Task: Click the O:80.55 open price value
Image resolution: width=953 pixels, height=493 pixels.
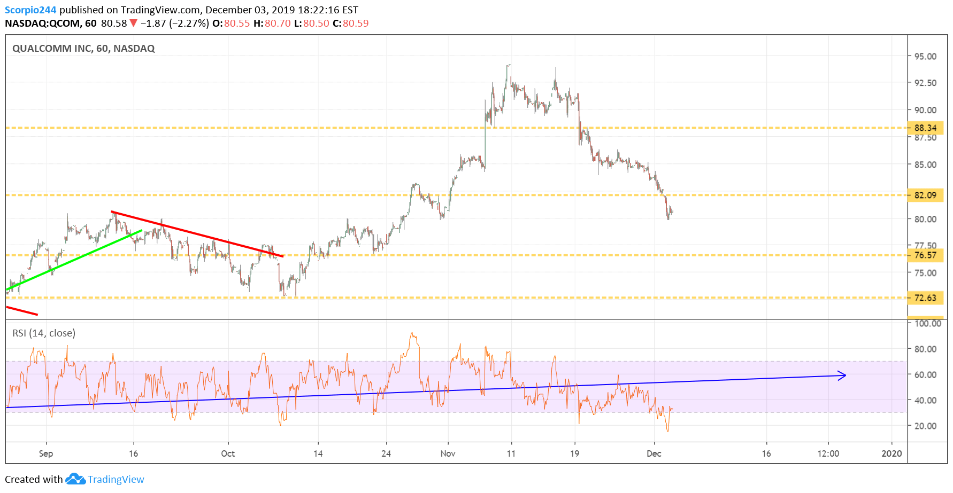Action: pos(231,24)
